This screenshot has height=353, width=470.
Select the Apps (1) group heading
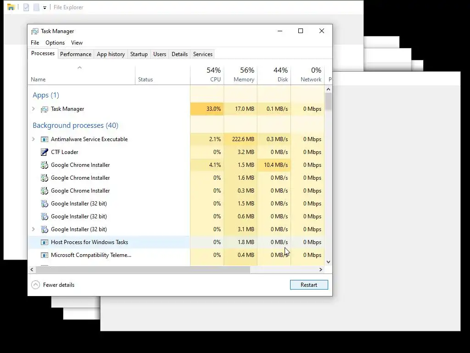click(46, 95)
